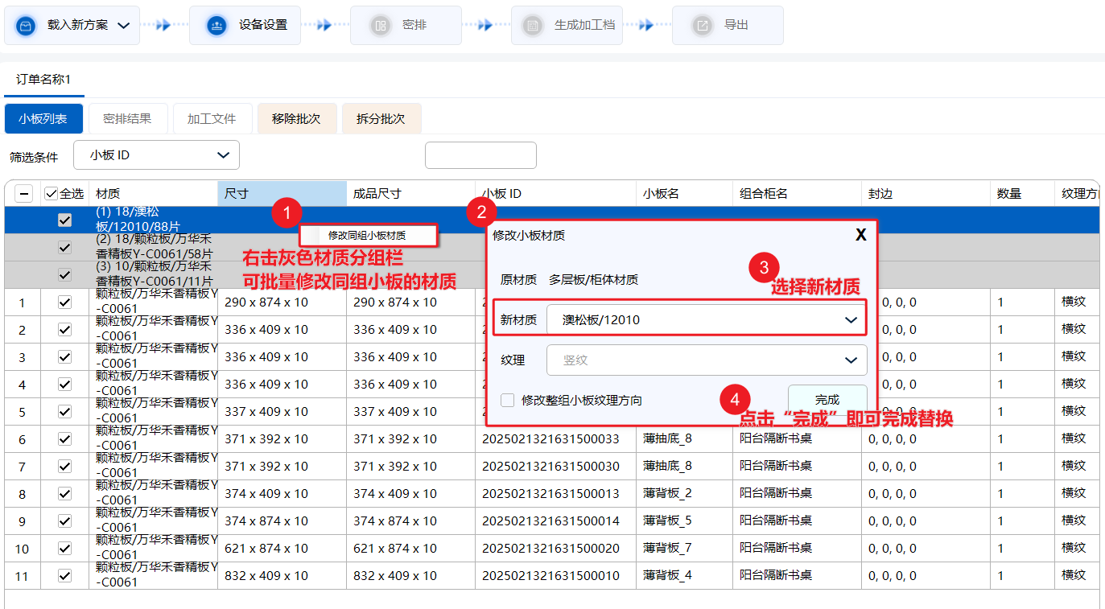1105x609 pixels.
Task: Switch to the 密排结果 tab
Action: [127, 119]
